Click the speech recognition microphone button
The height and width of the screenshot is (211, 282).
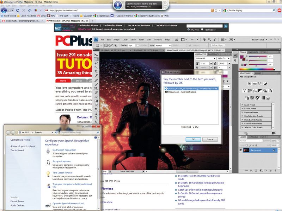(118, 5)
